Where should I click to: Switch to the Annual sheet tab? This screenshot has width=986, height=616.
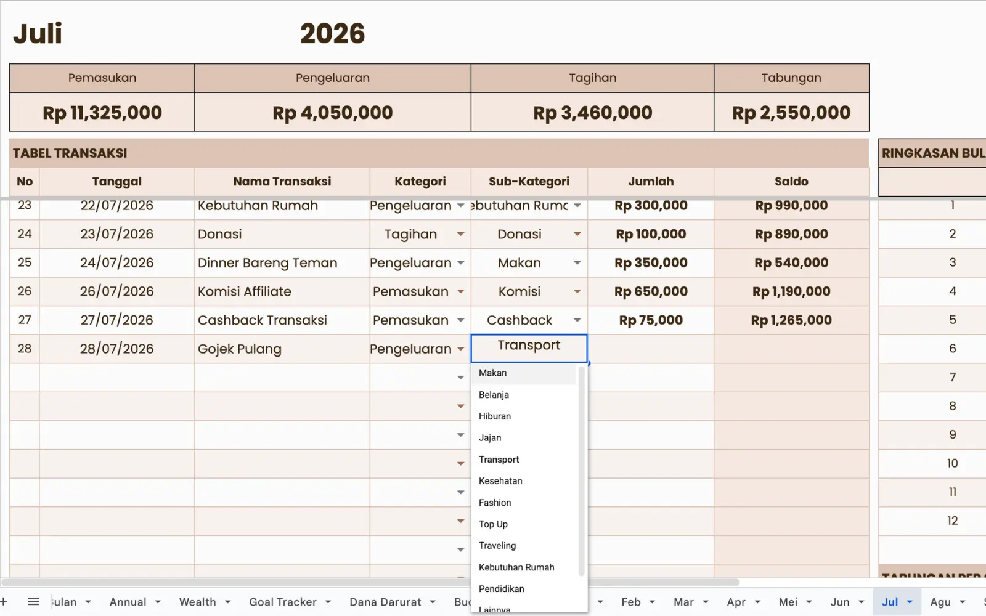[128, 602]
